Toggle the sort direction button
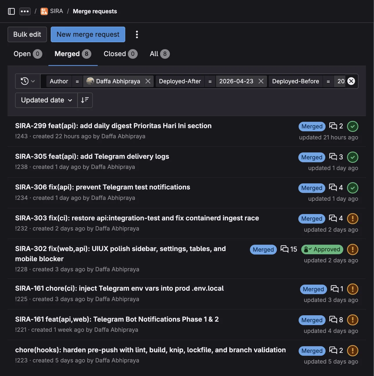This screenshot has height=376, width=374. [x=85, y=100]
